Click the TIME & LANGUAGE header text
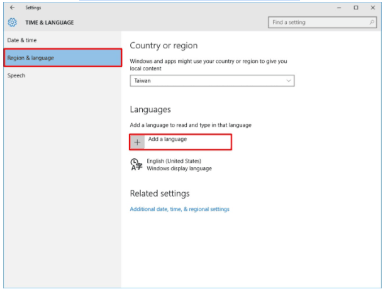 (x=50, y=23)
